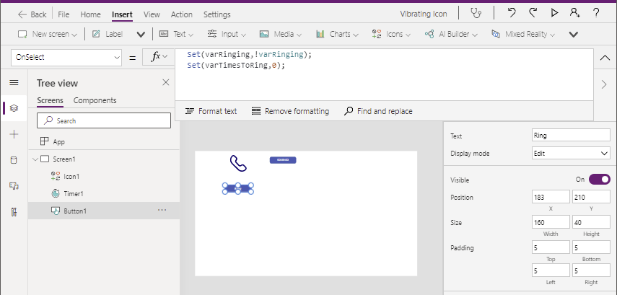Open Media icon in left rail

(x=14, y=186)
